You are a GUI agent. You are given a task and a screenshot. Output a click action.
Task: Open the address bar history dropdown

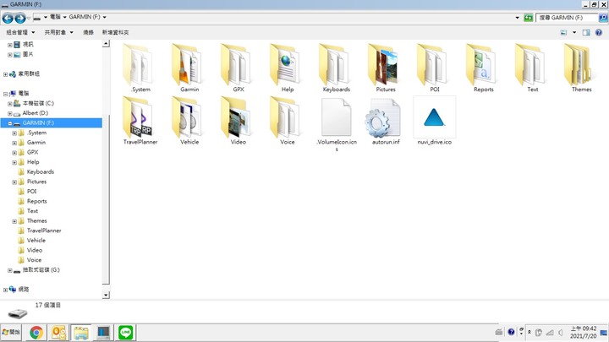[x=517, y=18]
